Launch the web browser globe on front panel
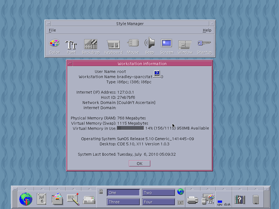Image resolution: width=279 pixels, height=209 pixels. pos(26,199)
